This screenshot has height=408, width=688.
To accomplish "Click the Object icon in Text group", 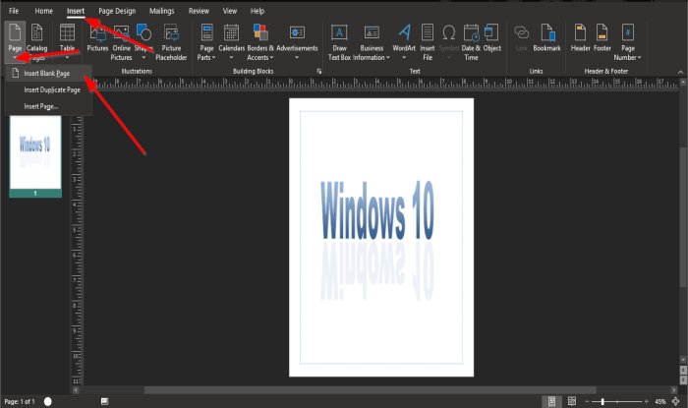I will pyautogui.click(x=492, y=39).
